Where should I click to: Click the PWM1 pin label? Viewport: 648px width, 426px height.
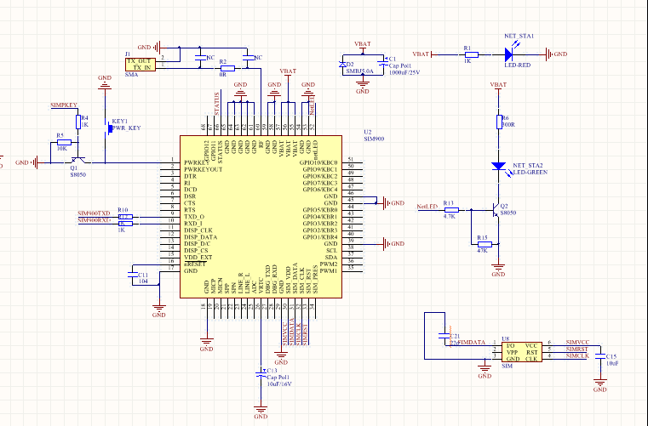[329, 270]
